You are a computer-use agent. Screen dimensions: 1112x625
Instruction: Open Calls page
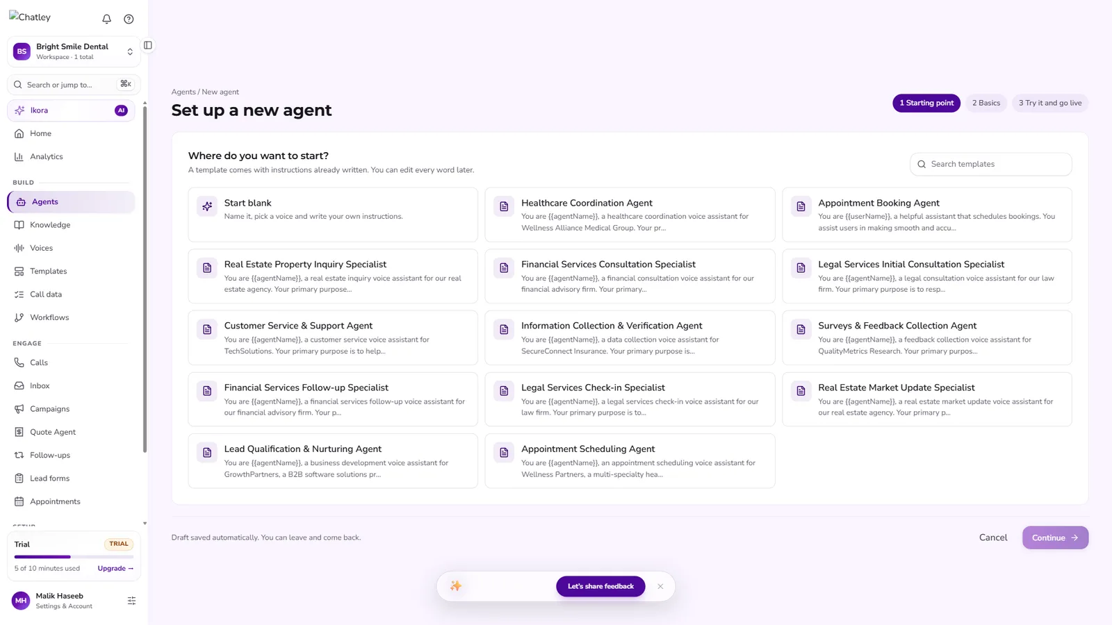coord(71,362)
